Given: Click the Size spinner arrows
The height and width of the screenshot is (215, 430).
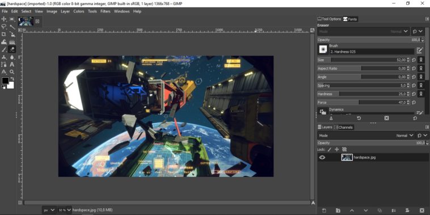Looking at the screenshot, I should (408, 60).
